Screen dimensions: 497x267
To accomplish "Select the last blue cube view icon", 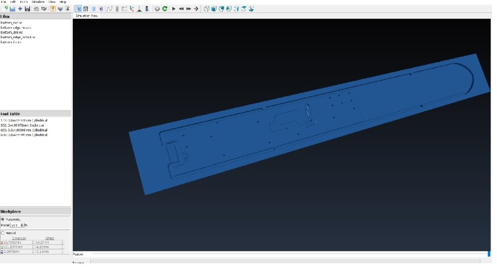I will coord(251,9).
